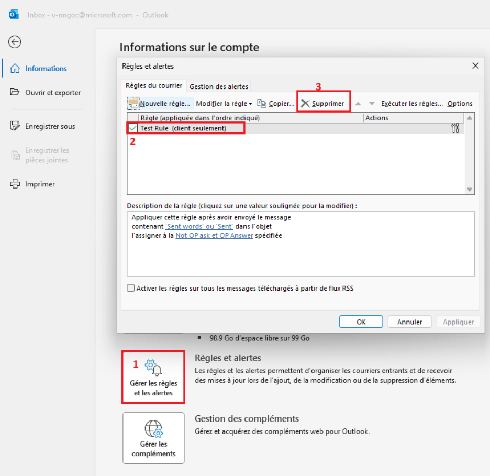The image size is (490, 476).
Task: Click the Imprimer printer icon
Action: 15,184
